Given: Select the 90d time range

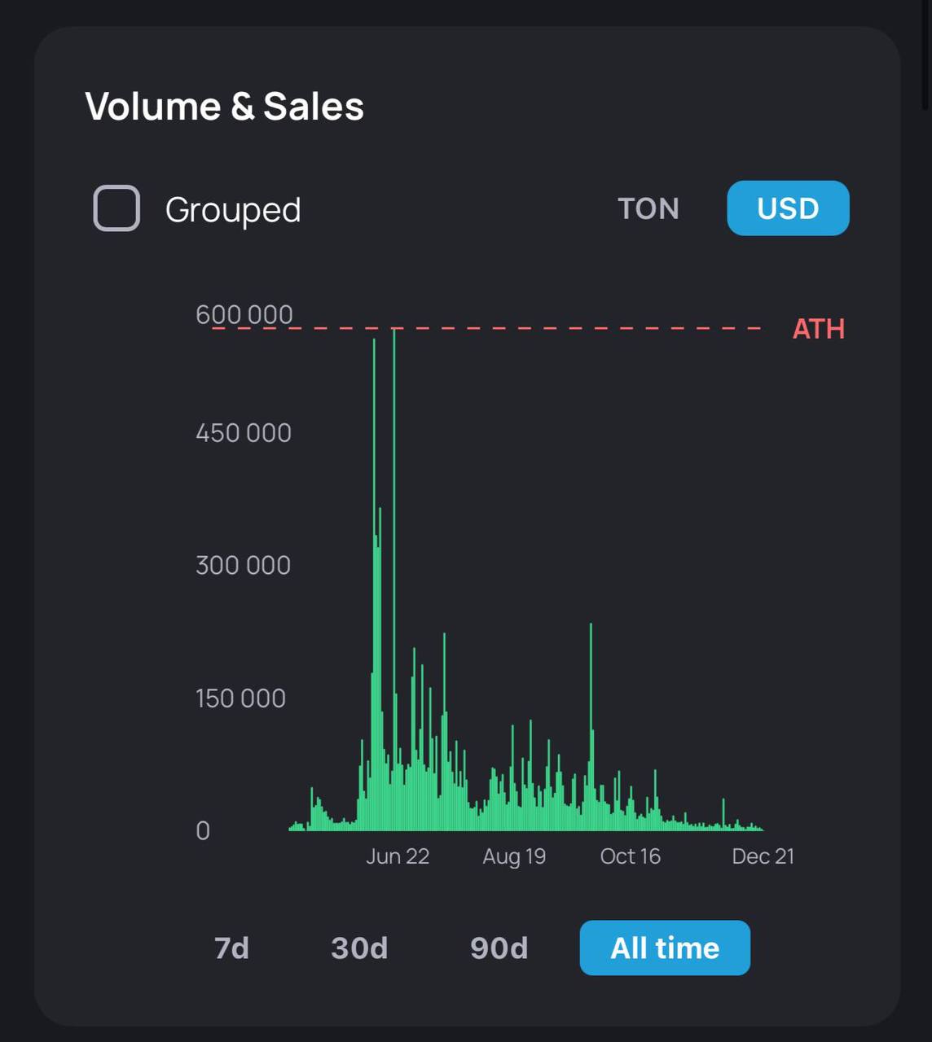Looking at the screenshot, I should (499, 948).
